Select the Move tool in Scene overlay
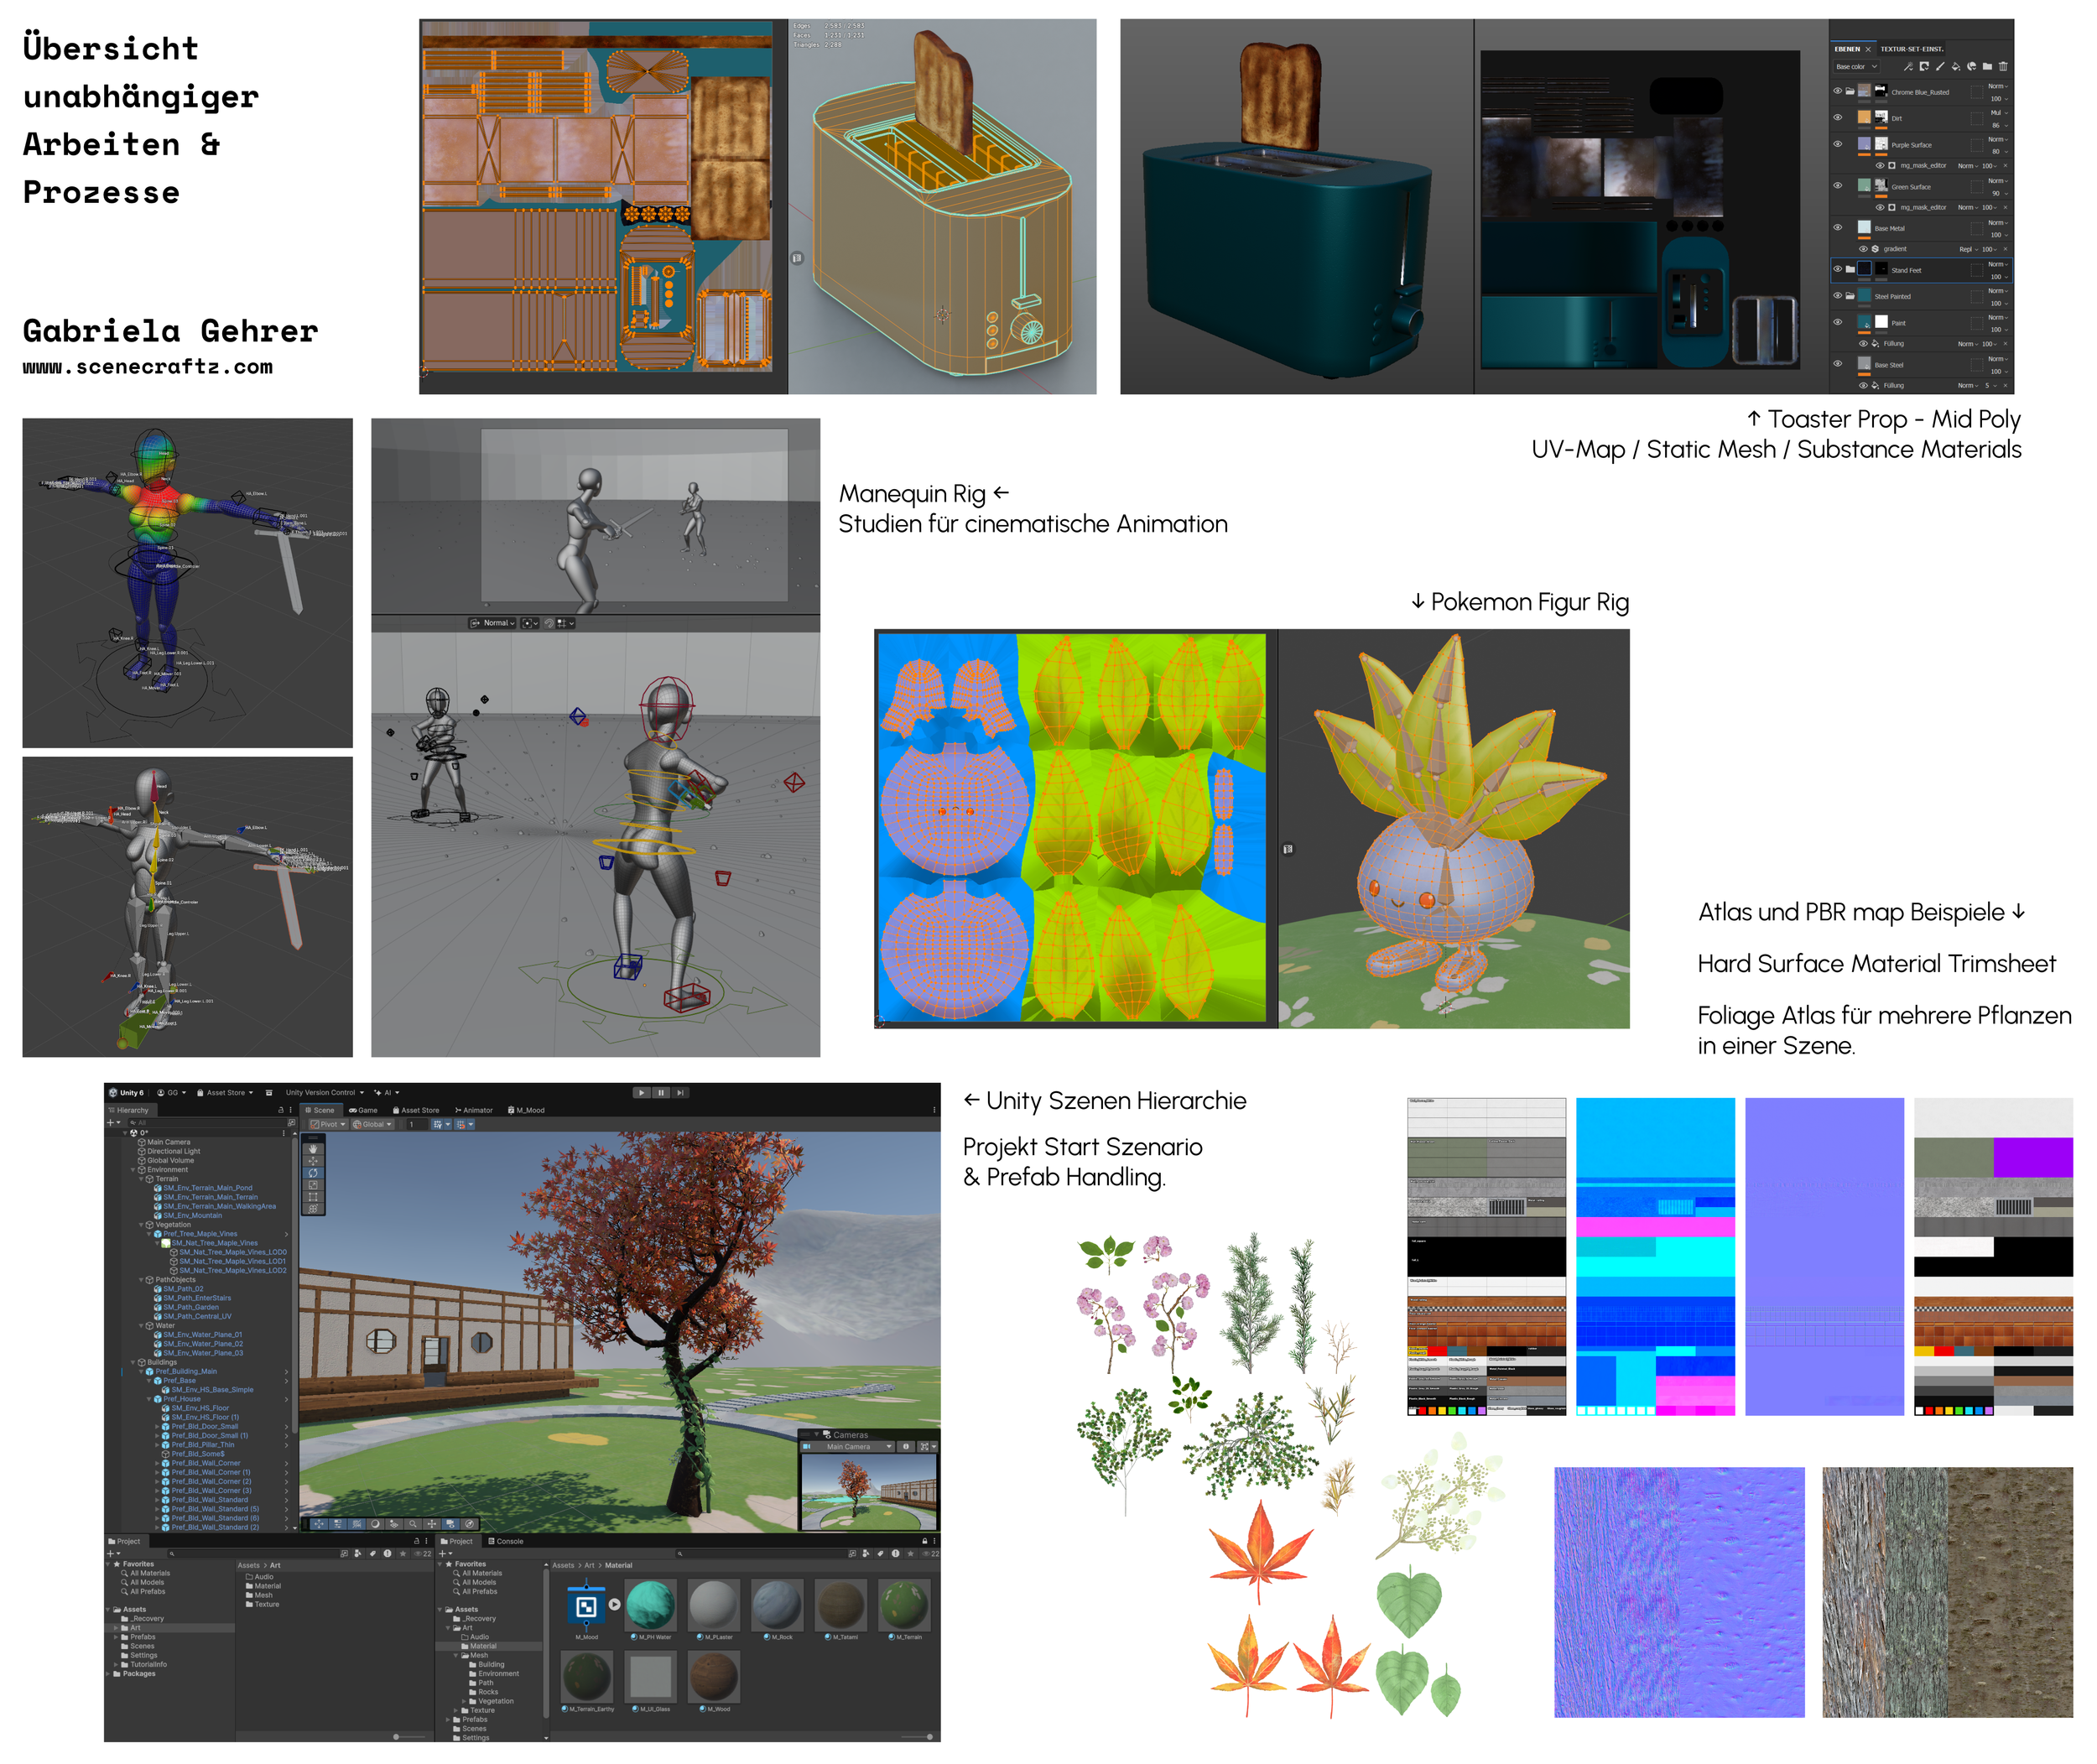 click(313, 1161)
